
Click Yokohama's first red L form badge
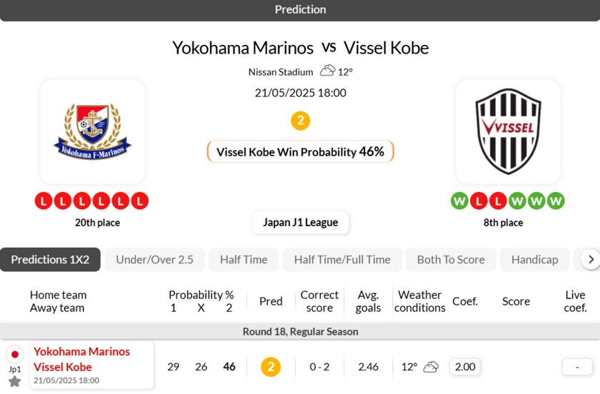point(44,201)
